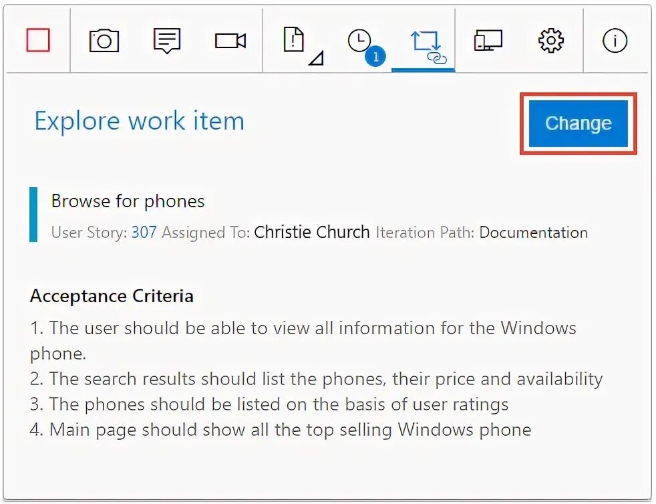Show info with the circled i icon
This screenshot has height=504, width=656.
(615, 41)
